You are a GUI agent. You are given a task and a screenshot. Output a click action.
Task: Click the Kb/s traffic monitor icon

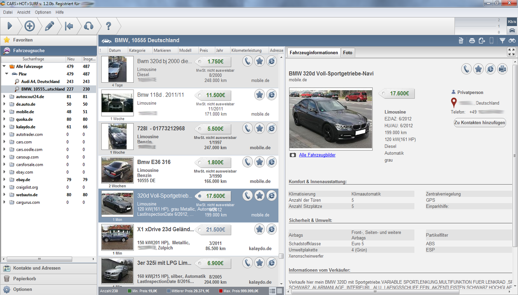[512, 22]
